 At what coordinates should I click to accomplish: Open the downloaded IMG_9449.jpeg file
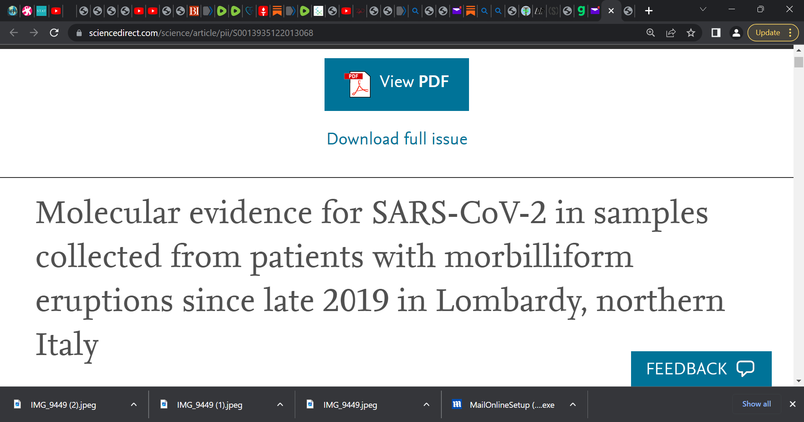(x=350, y=405)
